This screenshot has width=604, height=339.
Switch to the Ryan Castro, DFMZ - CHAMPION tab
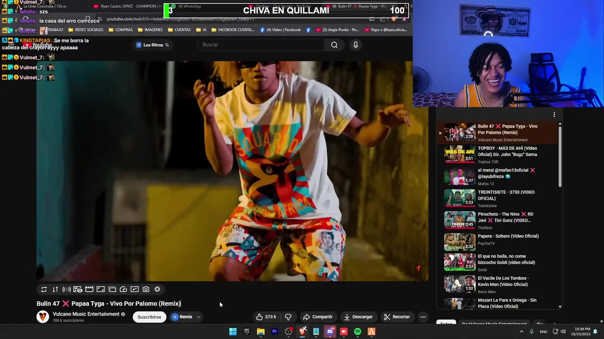point(127,6)
